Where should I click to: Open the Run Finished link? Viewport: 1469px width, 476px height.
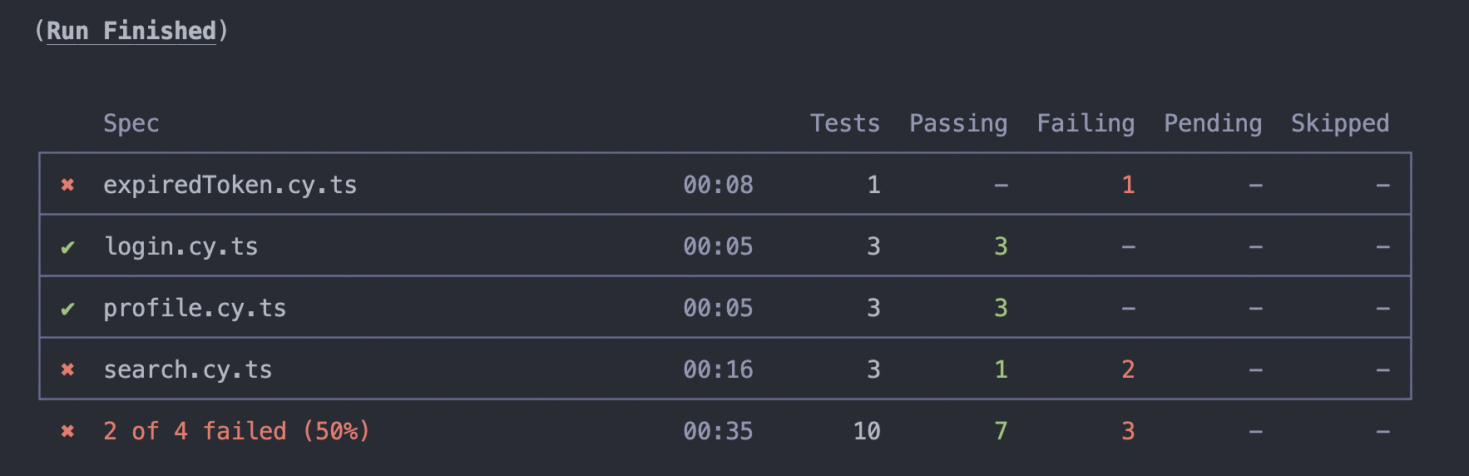pos(131,31)
